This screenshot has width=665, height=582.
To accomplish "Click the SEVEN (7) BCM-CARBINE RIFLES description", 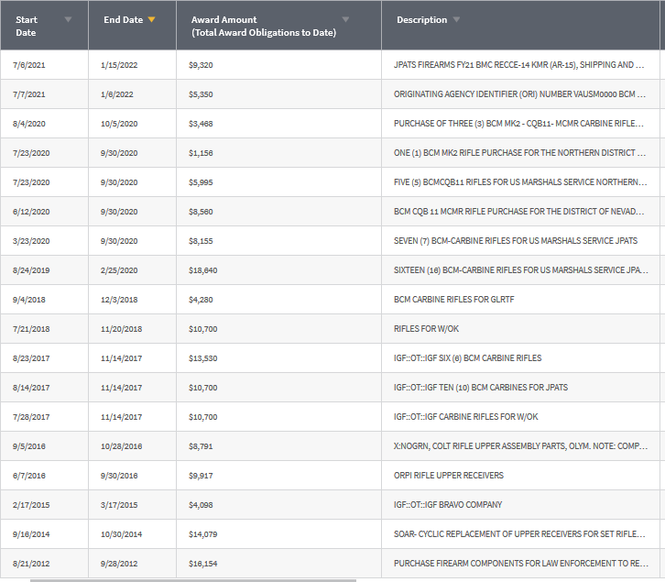I will click(516, 241).
